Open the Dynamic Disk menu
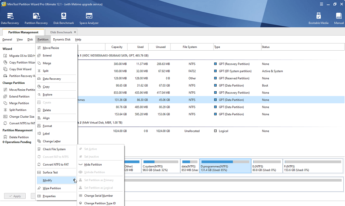This screenshot has width=345, height=206. tap(62, 40)
